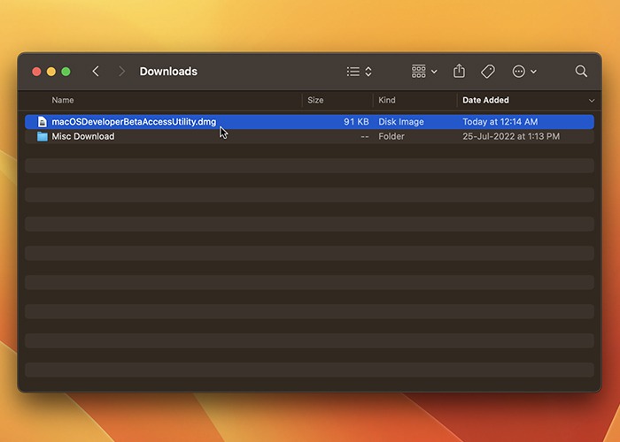Sort by Size column header
The height and width of the screenshot is (442, 620).
click(315, 100)
